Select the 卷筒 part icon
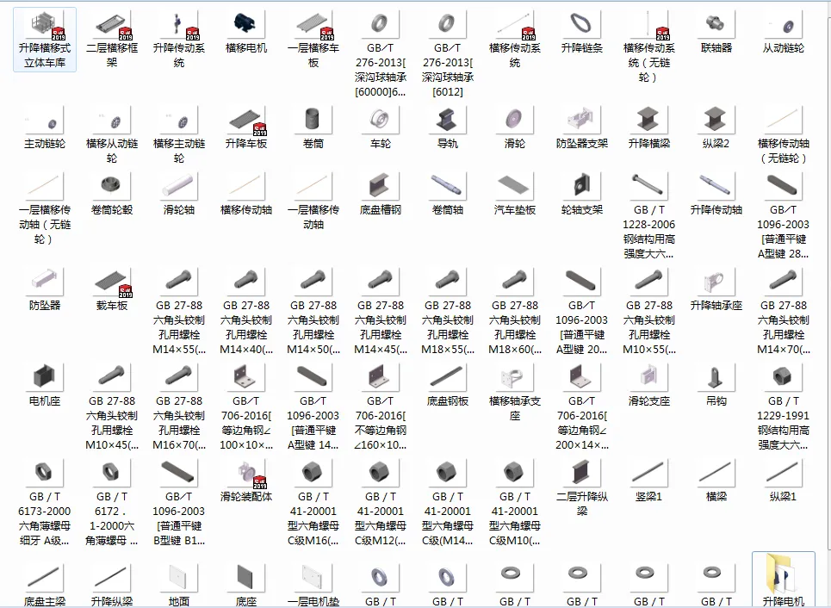The height and width of the screenshot is (608, 831). (313, 121)
